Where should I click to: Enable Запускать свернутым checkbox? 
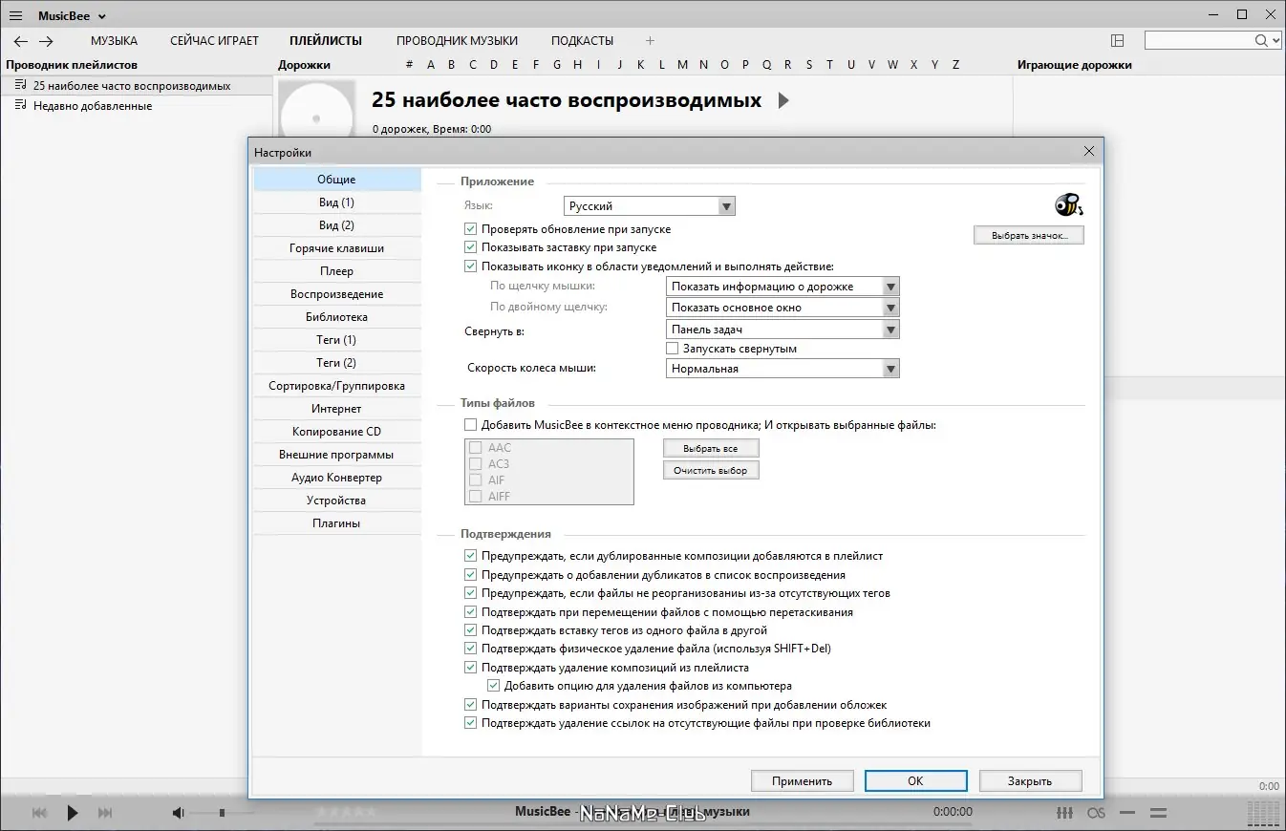click(x=673, y=349)
